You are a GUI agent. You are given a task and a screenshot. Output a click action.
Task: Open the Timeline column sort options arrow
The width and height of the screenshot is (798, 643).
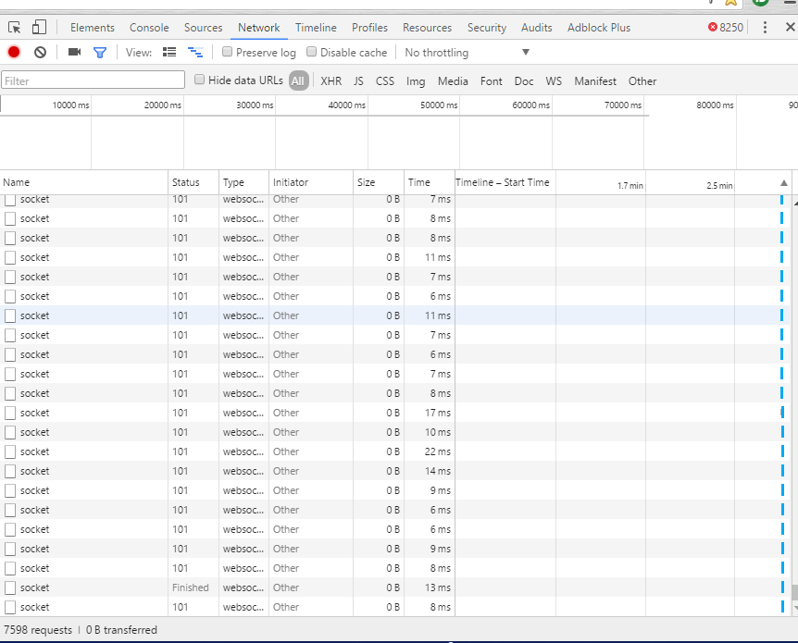pos(784,183)
